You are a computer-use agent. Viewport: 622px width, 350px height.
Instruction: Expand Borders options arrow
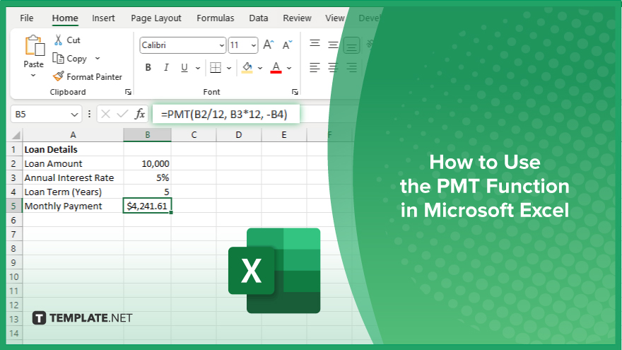[x=229, y=69]
